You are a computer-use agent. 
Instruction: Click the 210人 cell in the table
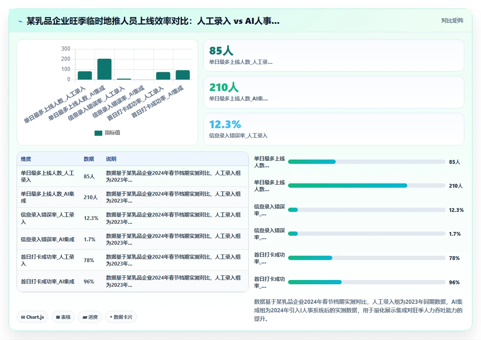click(x=90, y=197)
